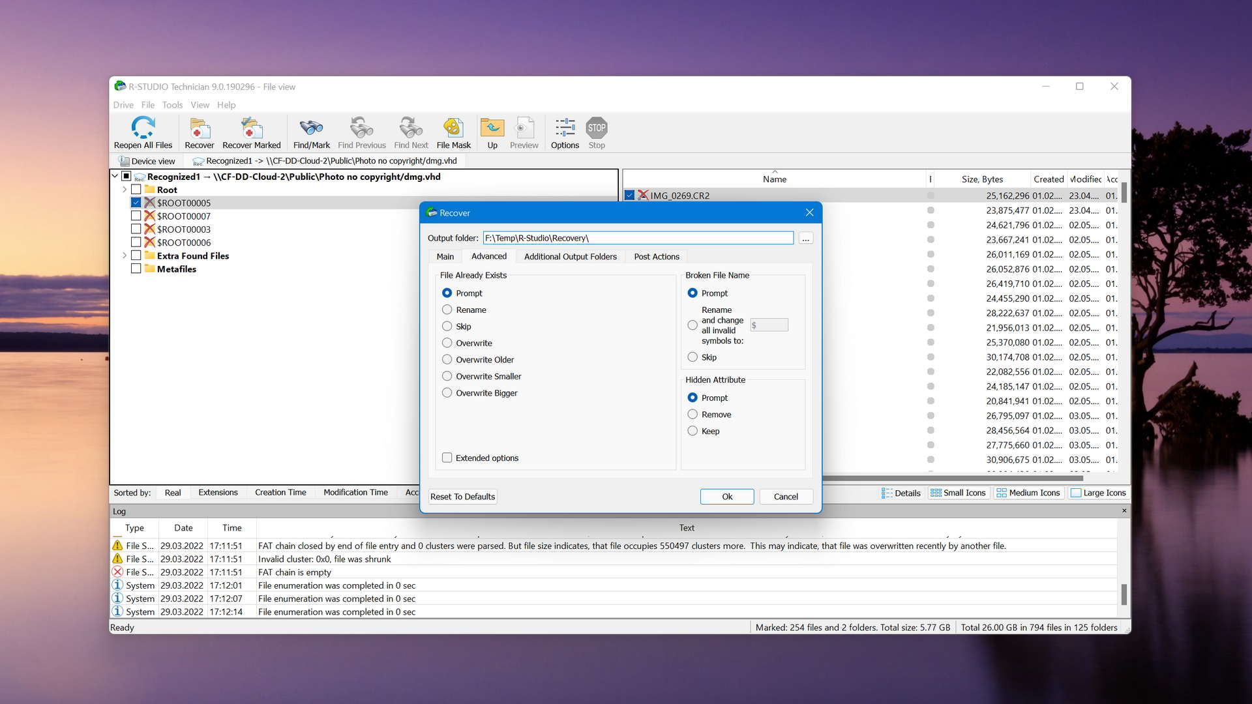The height and width of the screenshot is (704, 1252).
Task: Expand the Root folder node
Action: 124,190
